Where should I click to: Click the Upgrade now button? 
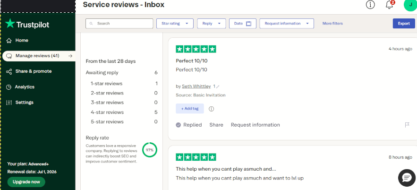coord(26,182)
